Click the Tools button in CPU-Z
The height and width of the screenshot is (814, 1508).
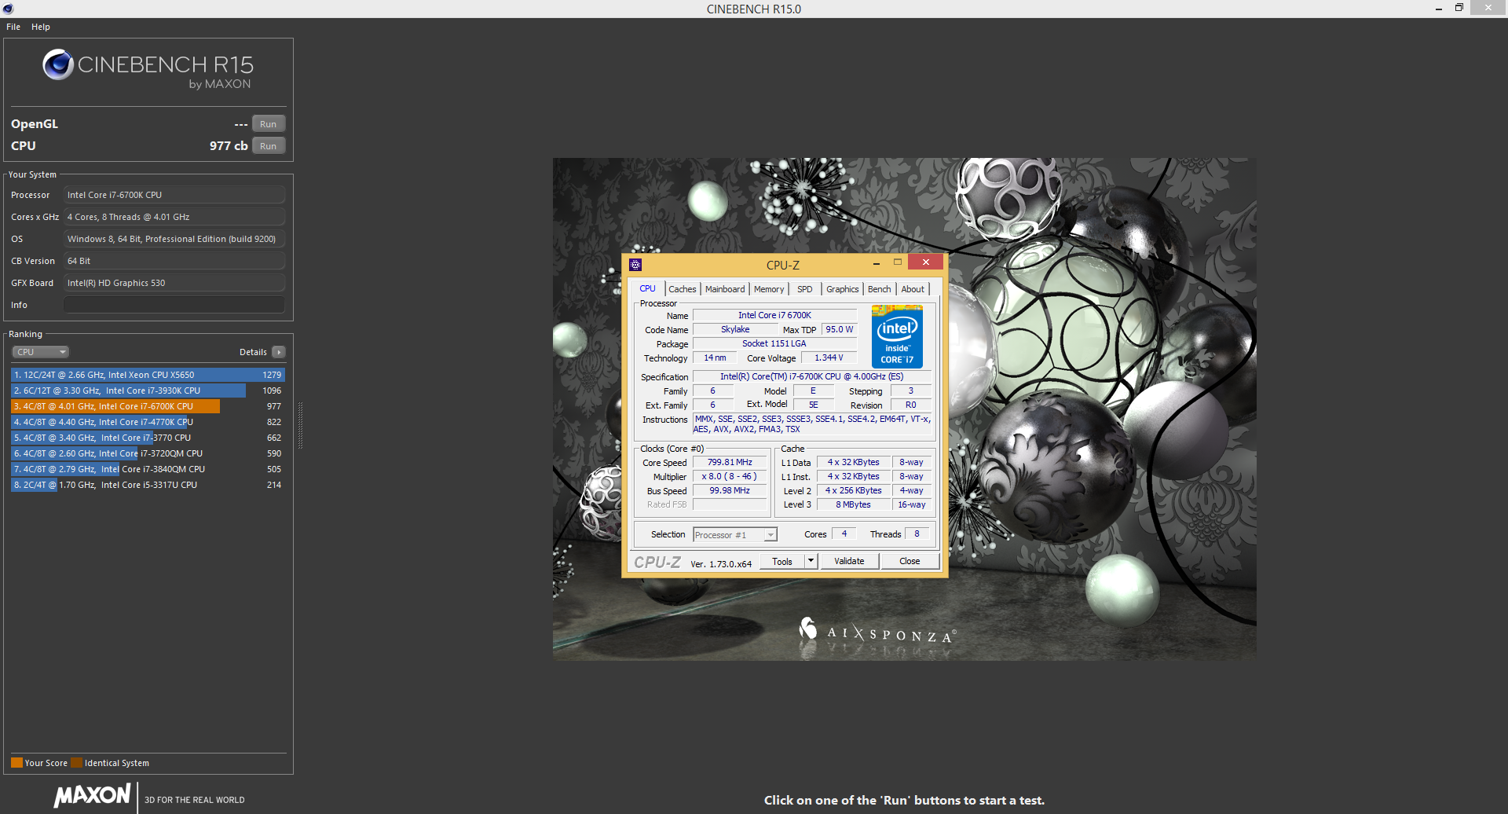782,561
